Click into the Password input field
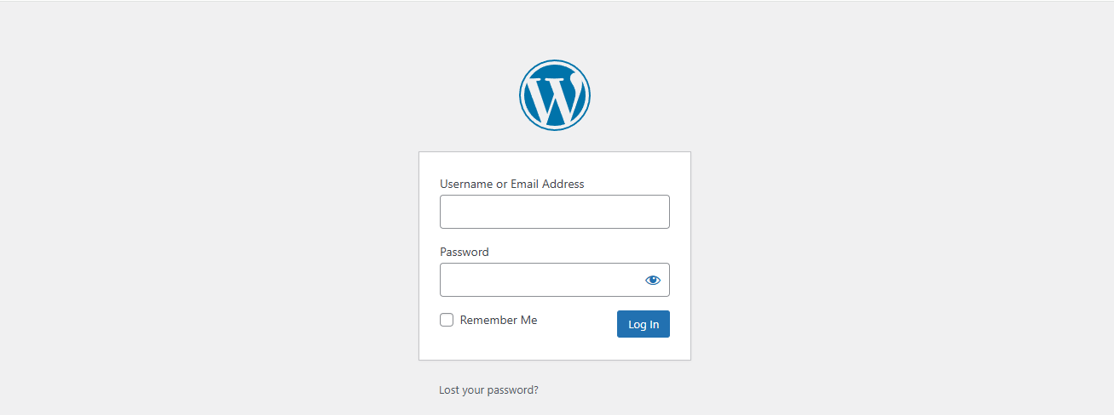This screenshot has height=415, width=1114. click(x=539, y=280)
